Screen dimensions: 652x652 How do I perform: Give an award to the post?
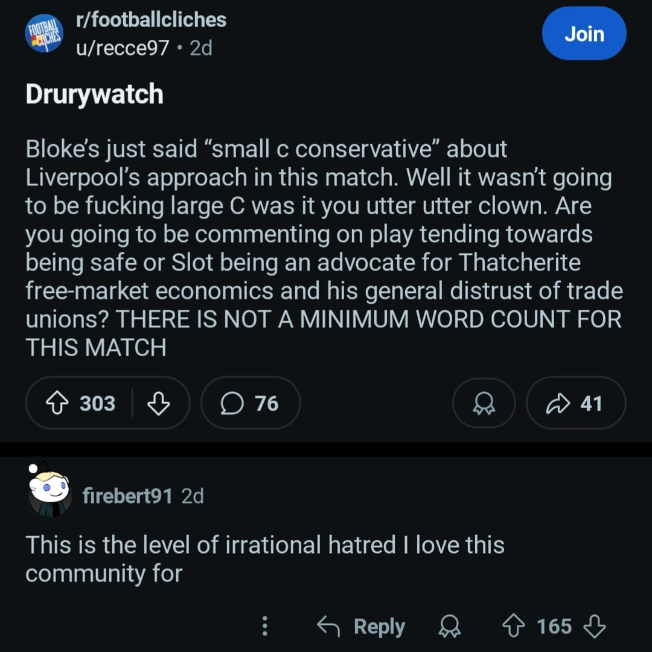[484, 403]
